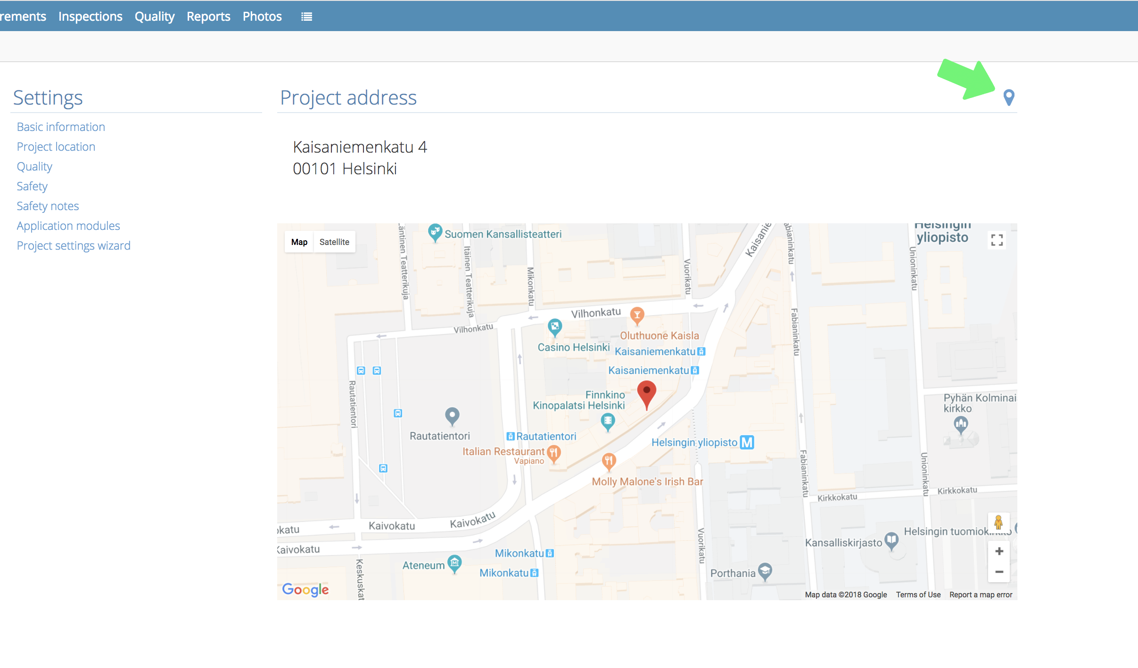
Task: Click the Rautatientori square pin marker
Action: 452,416
